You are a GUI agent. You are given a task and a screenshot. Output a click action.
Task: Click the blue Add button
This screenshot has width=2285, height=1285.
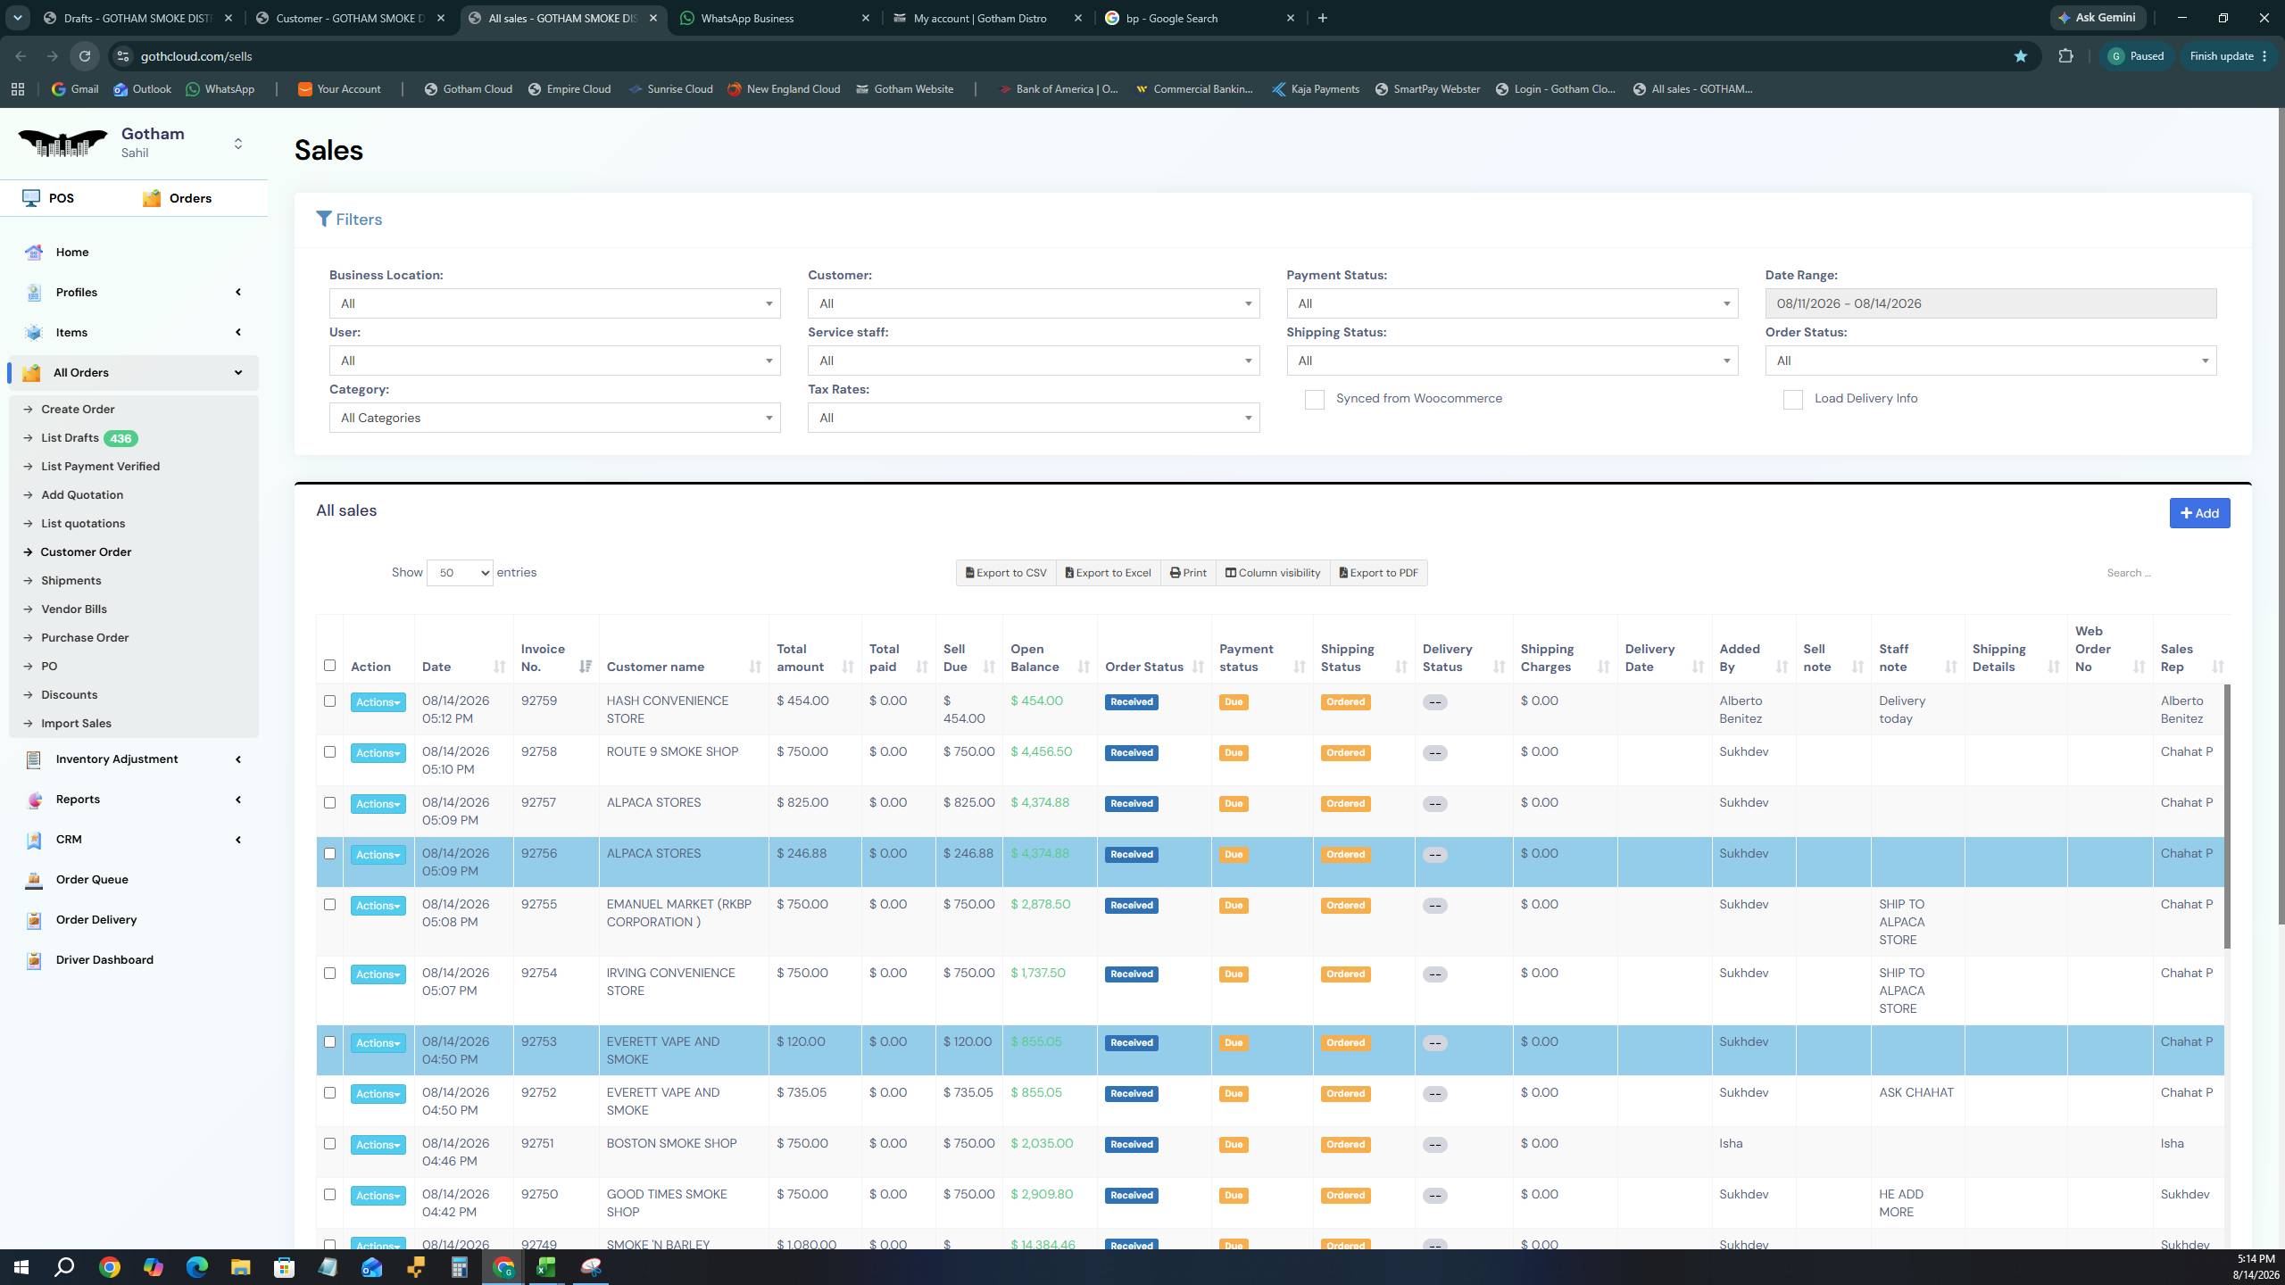(x=2199, y=513)
